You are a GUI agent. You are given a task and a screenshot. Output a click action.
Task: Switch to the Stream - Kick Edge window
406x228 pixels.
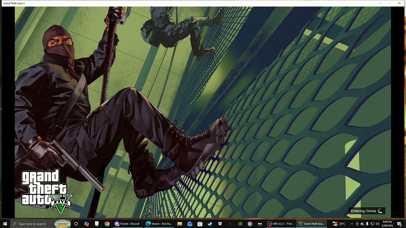click(x=159, y=224)
